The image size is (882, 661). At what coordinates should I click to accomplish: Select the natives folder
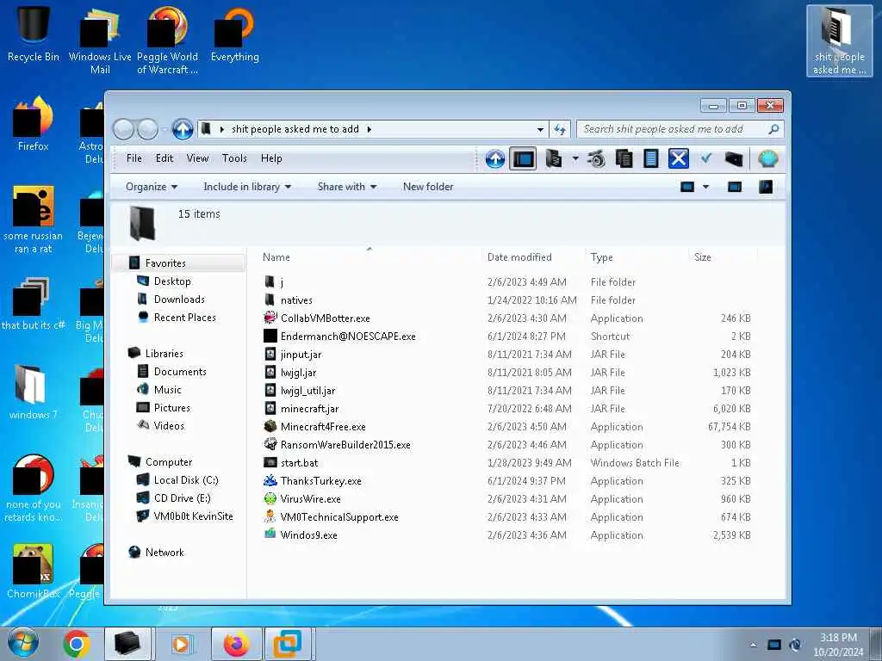coord(296,300)
